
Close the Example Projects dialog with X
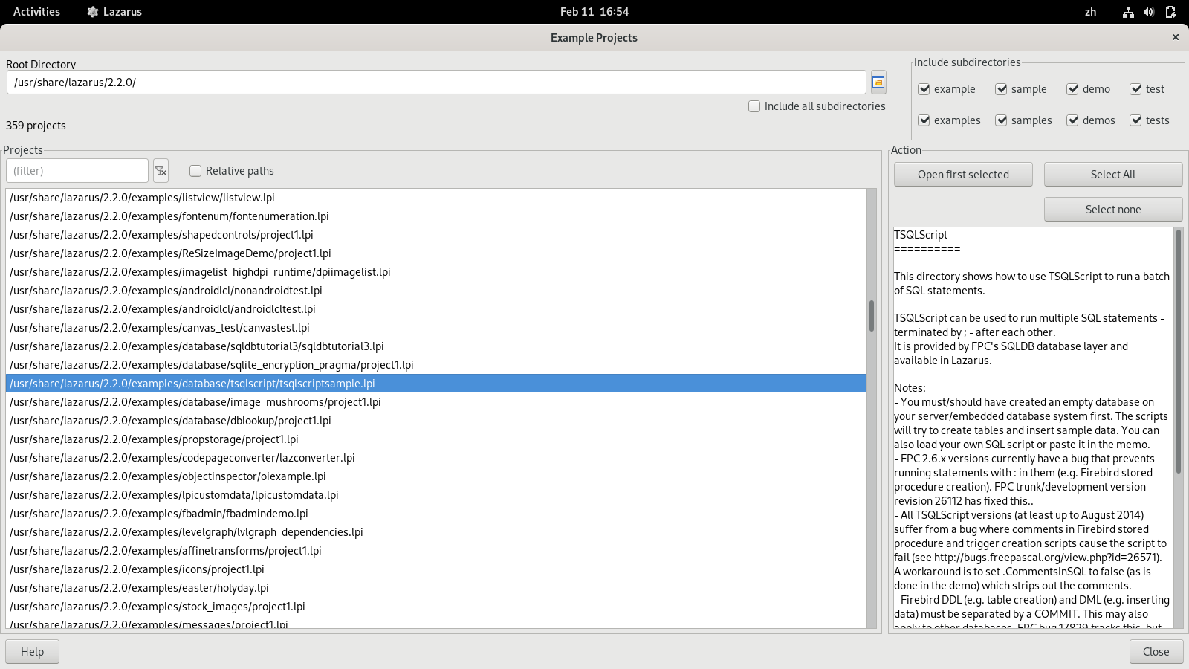coord(1175,37)
